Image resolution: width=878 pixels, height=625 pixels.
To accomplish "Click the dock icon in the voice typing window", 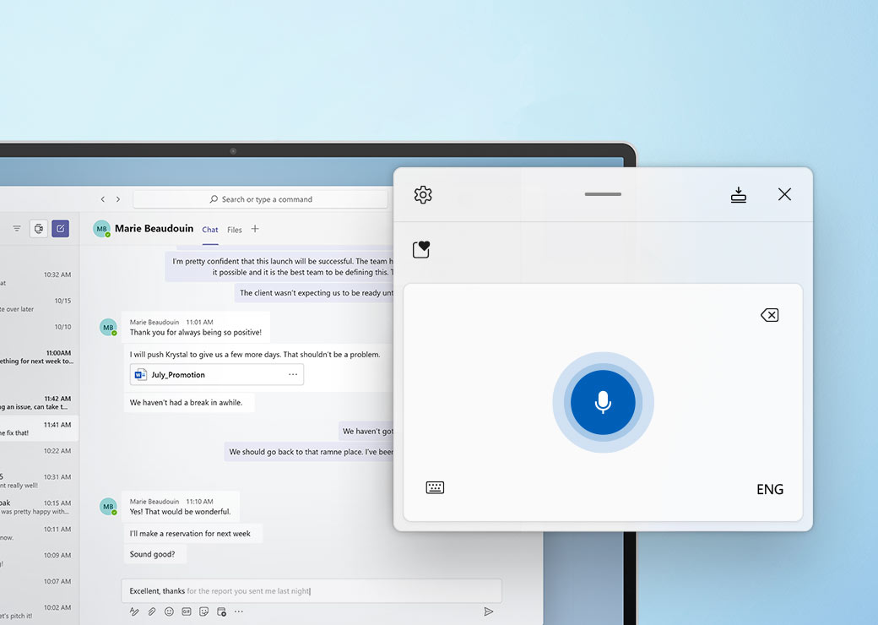I will 738,193.
